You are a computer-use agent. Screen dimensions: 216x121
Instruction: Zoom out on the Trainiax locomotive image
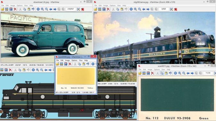(x=42, y=70)
